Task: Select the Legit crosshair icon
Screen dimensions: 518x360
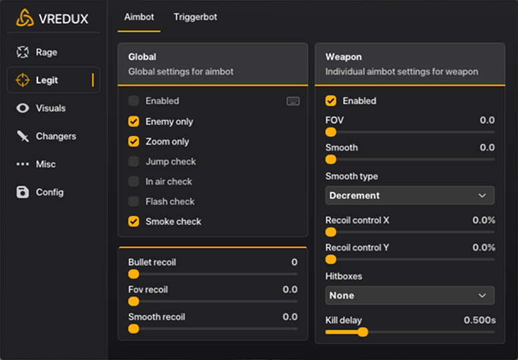Action: pos(23,80)
